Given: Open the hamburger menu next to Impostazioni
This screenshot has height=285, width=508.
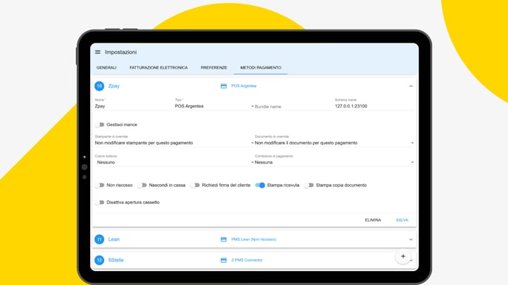Looking at the screenshot, I should click(x=97, y=52).
